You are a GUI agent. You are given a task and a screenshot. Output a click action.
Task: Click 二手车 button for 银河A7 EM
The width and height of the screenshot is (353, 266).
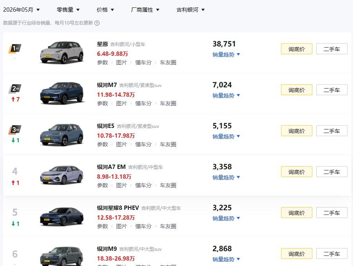pos(331,172)
